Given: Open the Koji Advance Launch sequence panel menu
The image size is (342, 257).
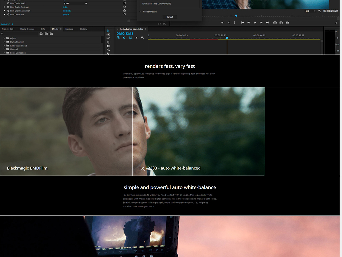Looking at the screenshot, I should click(146, 29).
